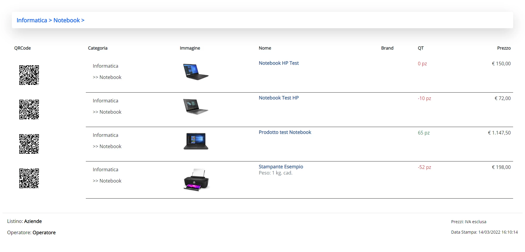Open the Informatica breadcrumb link

pyautogui.click(x=32, y=20)
